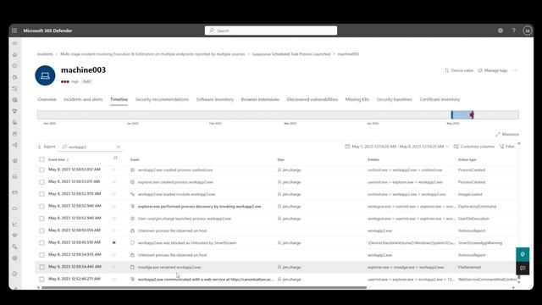Flag the 12:58:52.970 AM event

pos(114,194)
